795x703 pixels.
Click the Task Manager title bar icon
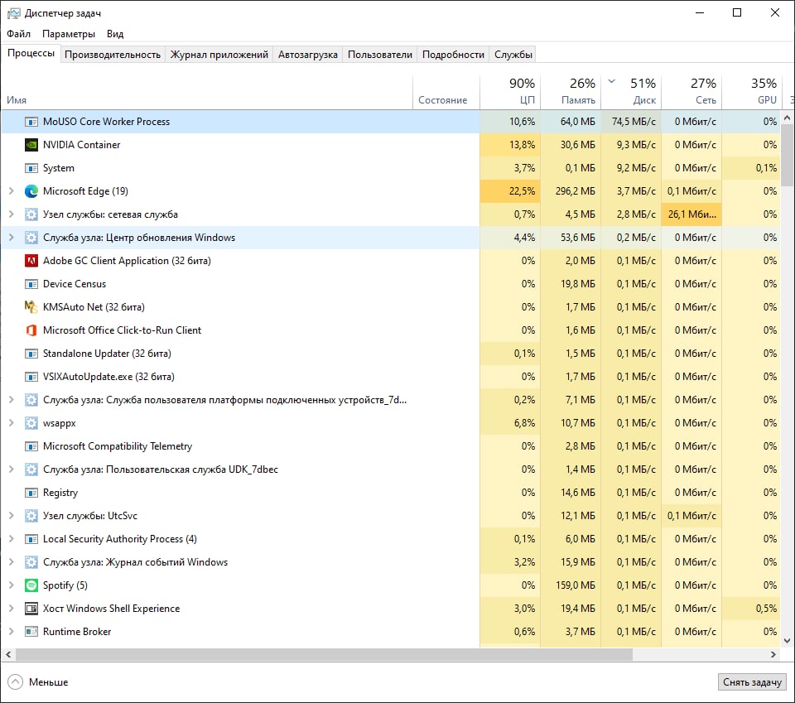[x=14, y=13]
